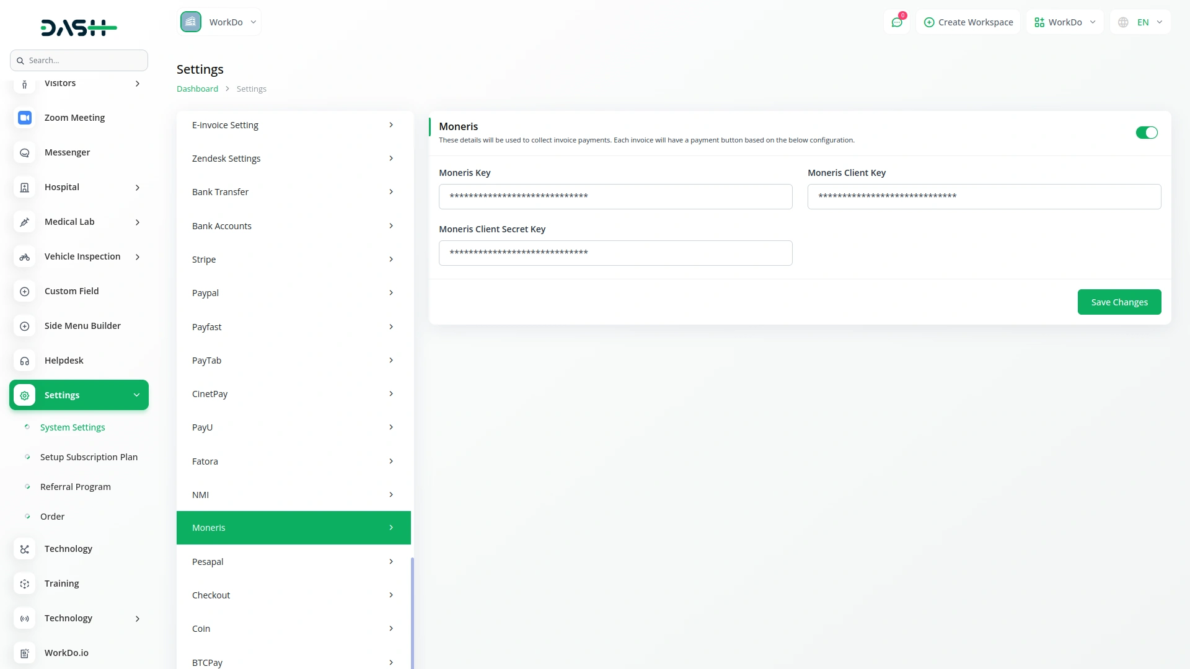Disable the Moneris payment toggle
The height and width of the screenshot is (669, 1190).
coord(1146,133)
